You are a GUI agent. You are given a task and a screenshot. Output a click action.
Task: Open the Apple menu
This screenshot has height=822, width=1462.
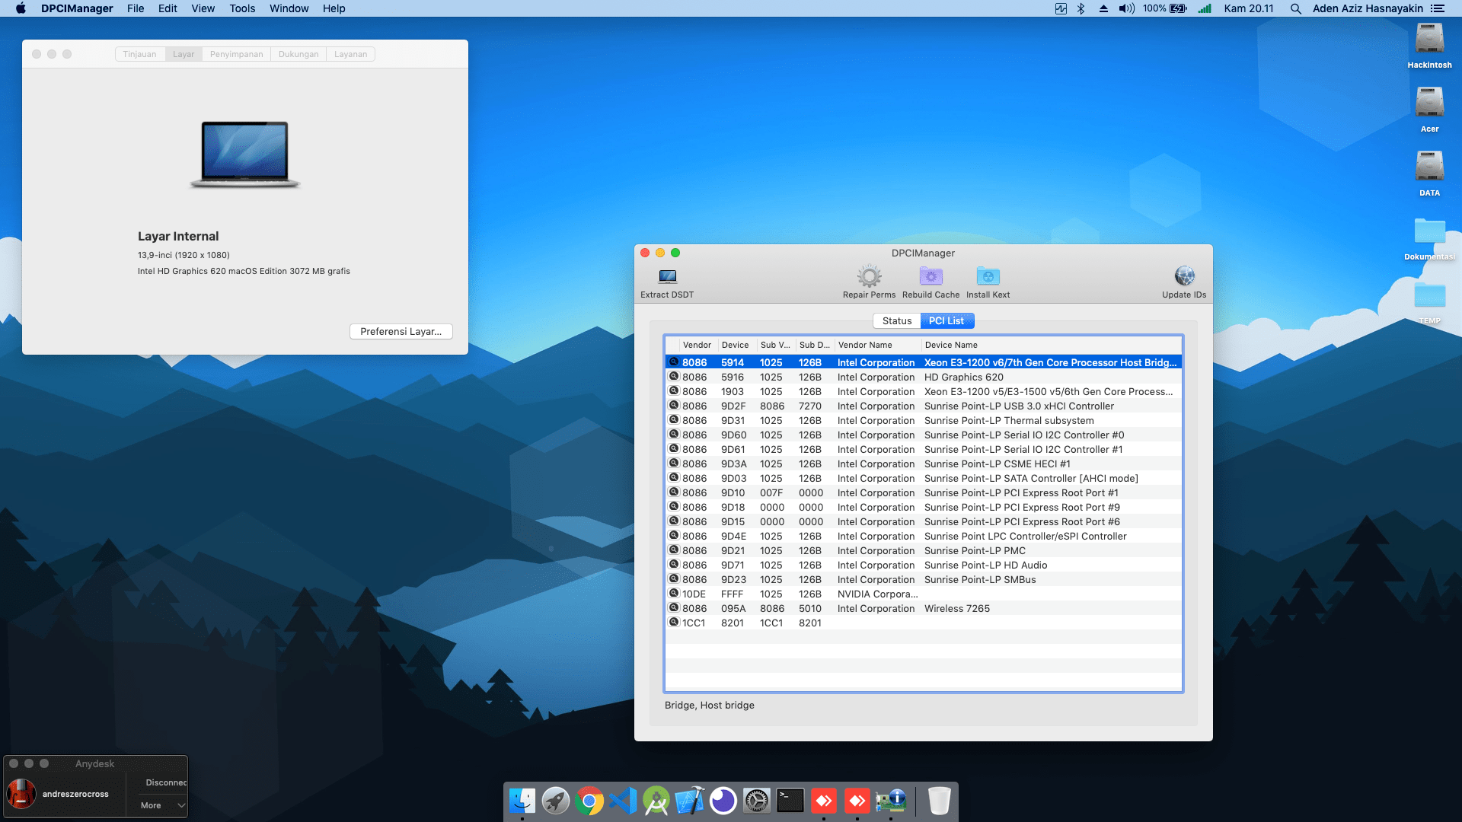(x=21, y=8)
